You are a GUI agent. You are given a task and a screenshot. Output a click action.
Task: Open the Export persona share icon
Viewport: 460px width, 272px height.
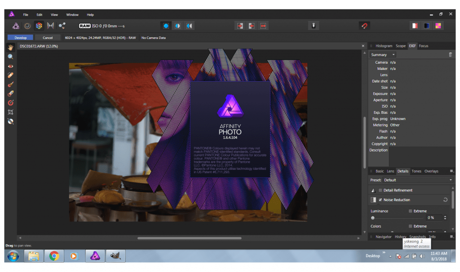[x=62, y=26]
